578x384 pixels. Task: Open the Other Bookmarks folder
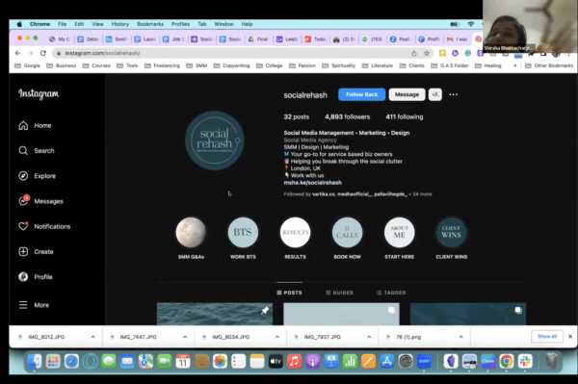[x=549, y=65]
